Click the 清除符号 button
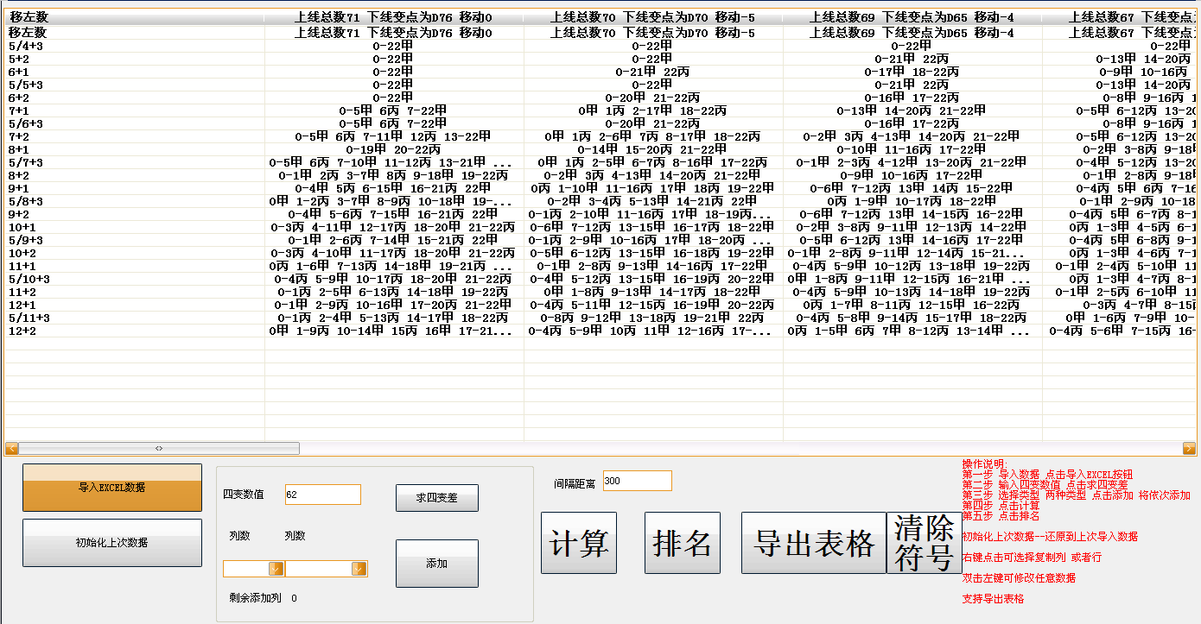1201x624 pixels. [x=924, y=543]
